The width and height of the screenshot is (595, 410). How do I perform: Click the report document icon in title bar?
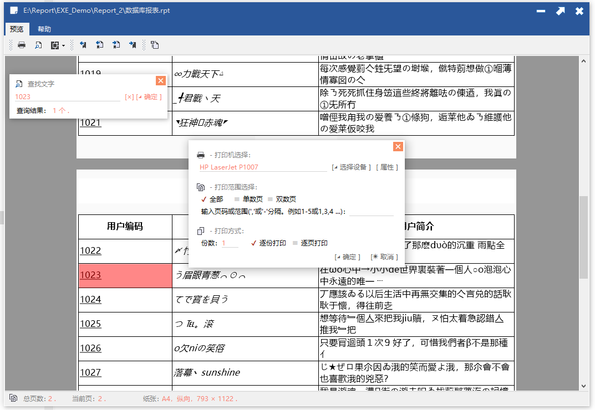click(14, 11)
